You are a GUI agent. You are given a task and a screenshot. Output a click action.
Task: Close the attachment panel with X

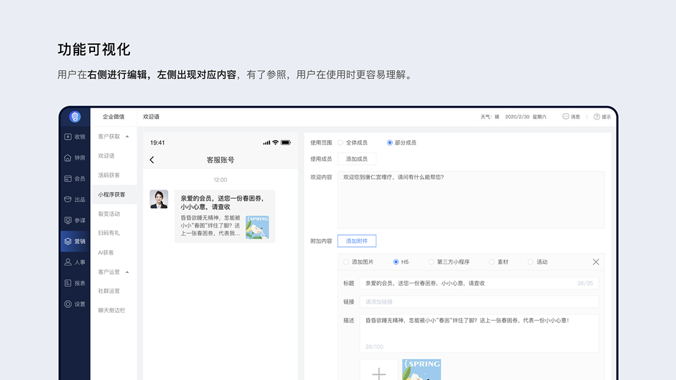(x=596, y=262)
